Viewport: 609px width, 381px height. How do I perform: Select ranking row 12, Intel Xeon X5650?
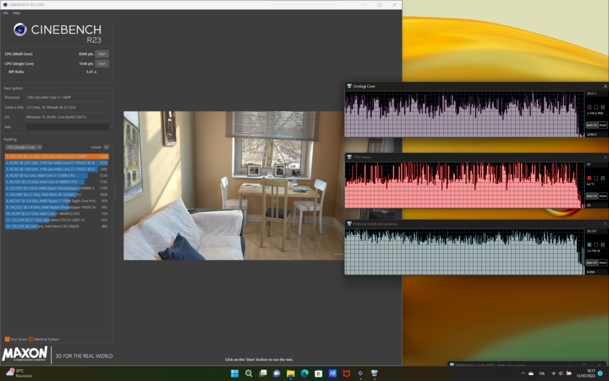point(56,226)
